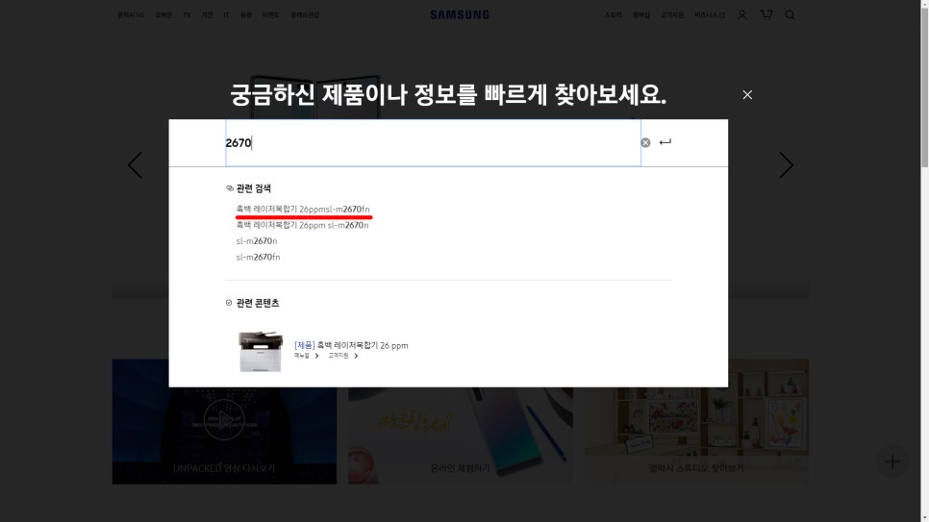Image resolution: width=929 pixels, height=522 pixels.
Task: Open the printer product thumbnail
Action: click(x=261, y=351)
